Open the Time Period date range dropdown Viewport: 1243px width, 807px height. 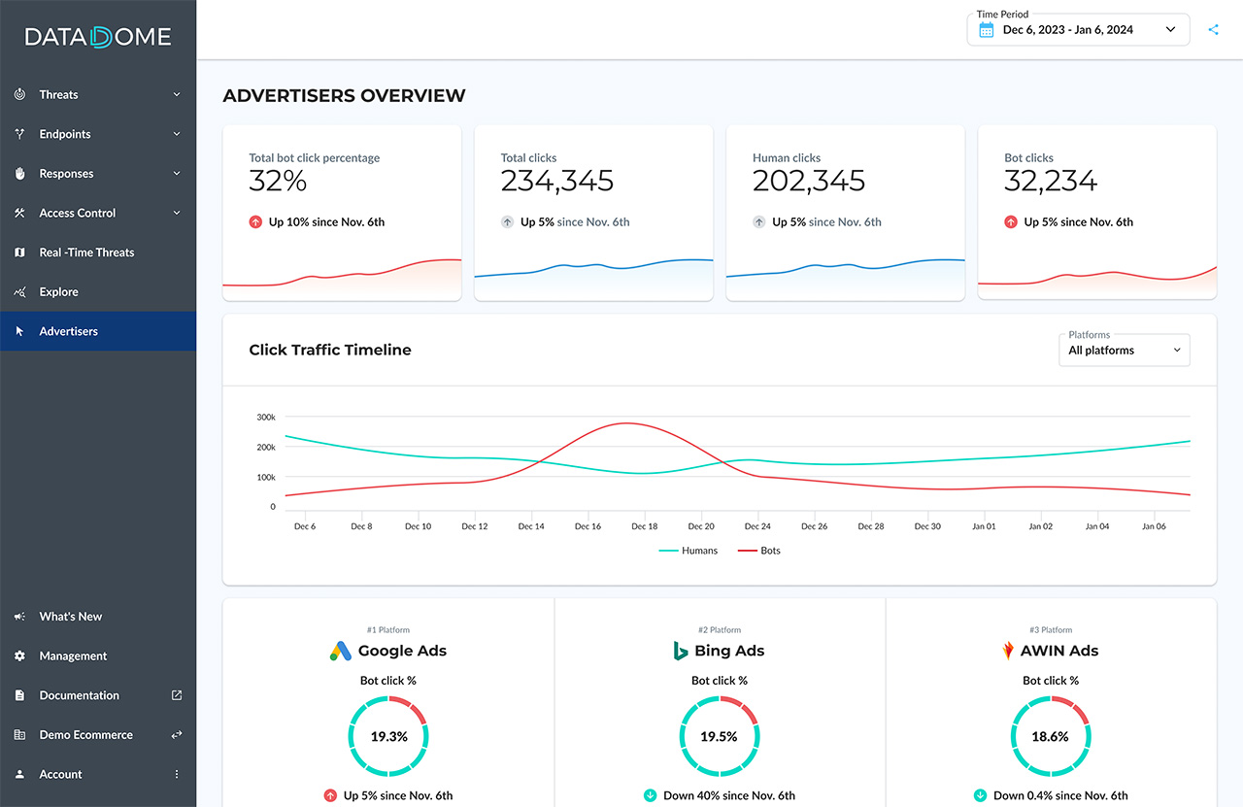coord(1078,29)
